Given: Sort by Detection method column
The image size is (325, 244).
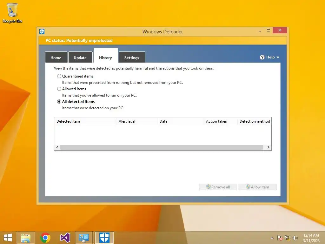Looking at the screenshot, I should [x=254, y=121].
